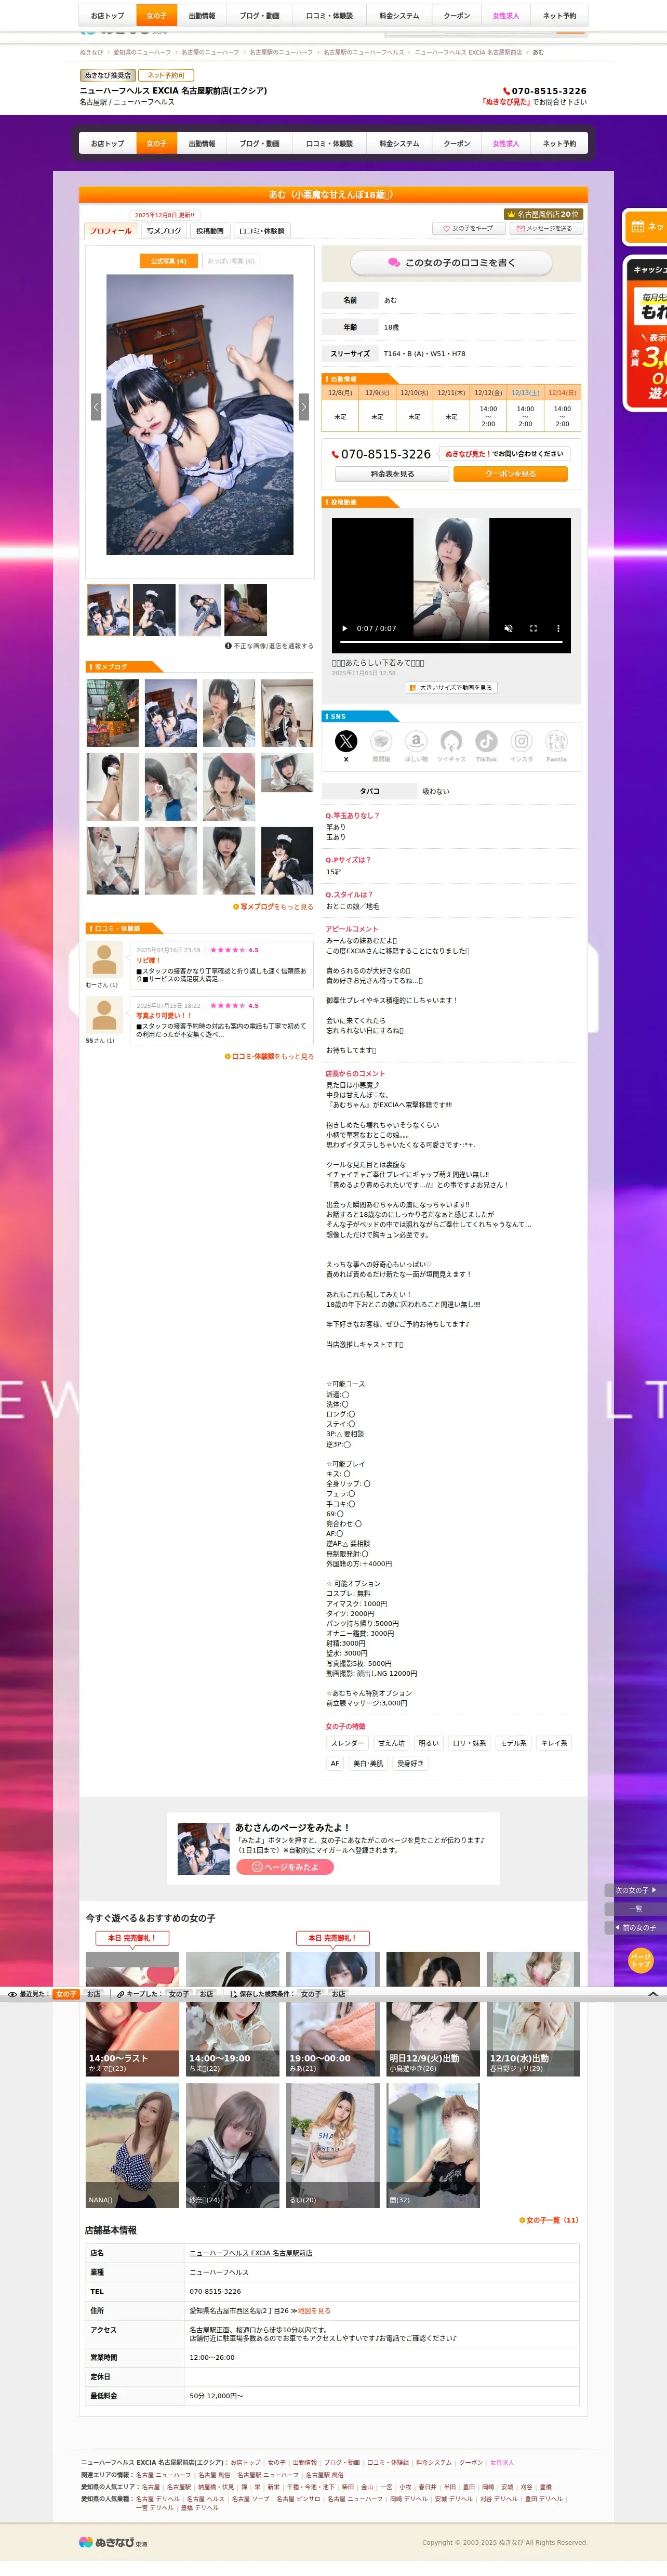The height and width of the screenshot is (2576, 667).
Task: Toggle お店 under 最近見た in bottom bar
Action: 94,1994
